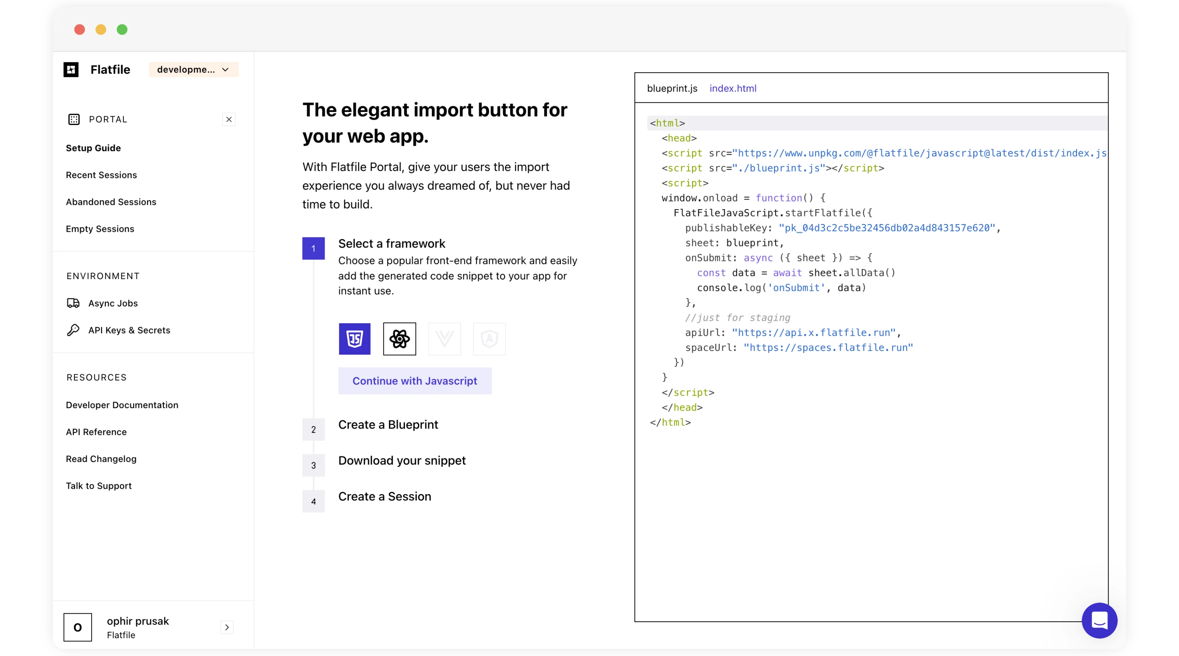
Task: Click the API Keys key icon
Action: (x=73, y=330)
